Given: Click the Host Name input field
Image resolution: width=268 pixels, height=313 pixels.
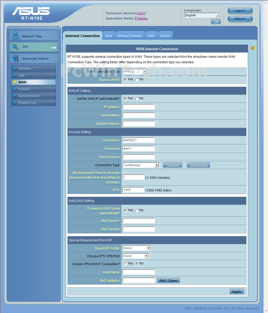Looking at the screenshot, I should (x=139, y=272).
